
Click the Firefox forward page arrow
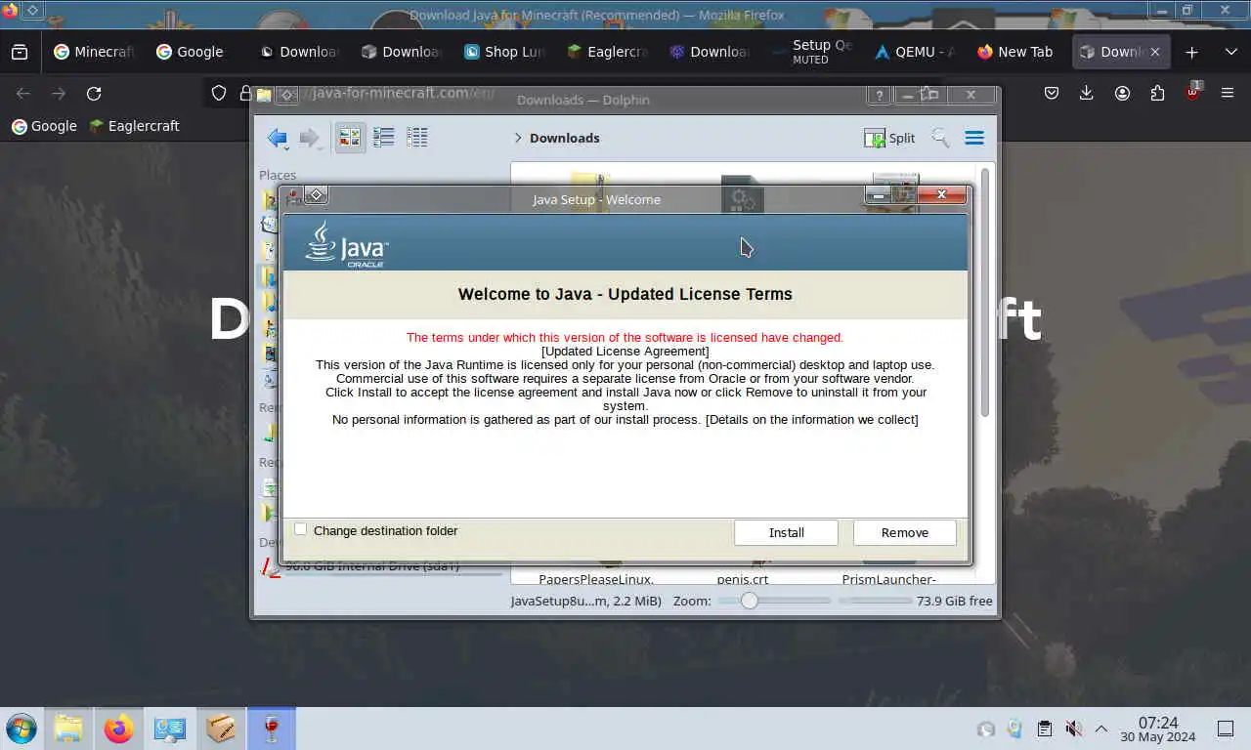coord(59,93)
